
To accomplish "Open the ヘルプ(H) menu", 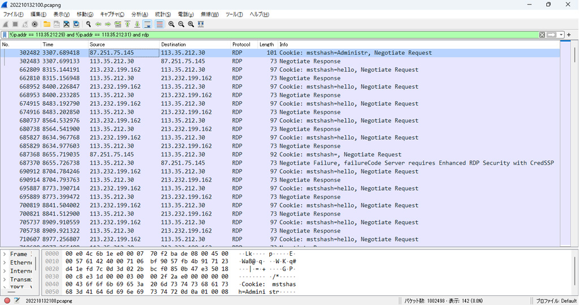I will pyautogui.click(x=259, y=14).
